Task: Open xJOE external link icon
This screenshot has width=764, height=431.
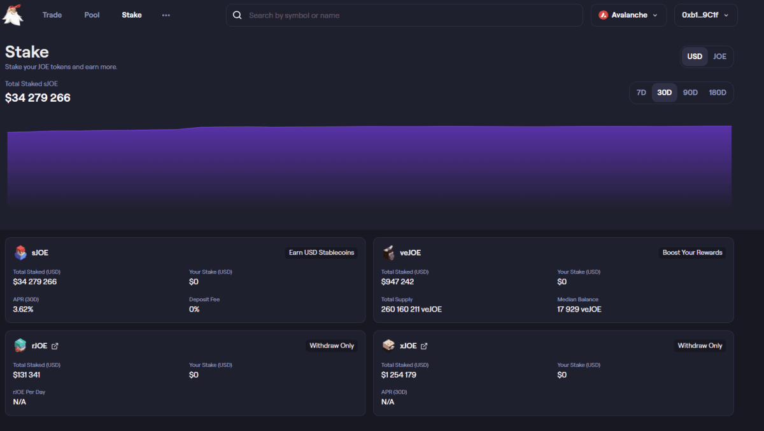Action: 424,346
